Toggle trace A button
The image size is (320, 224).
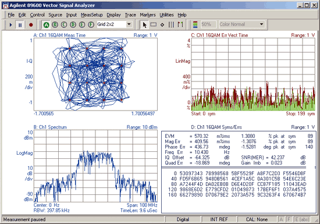pyautogui.click(x=47, y=25)
